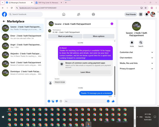The height and width of the screenshot is (127, 159).
Task: Click the Facebook logo icon
Action: 4,14
